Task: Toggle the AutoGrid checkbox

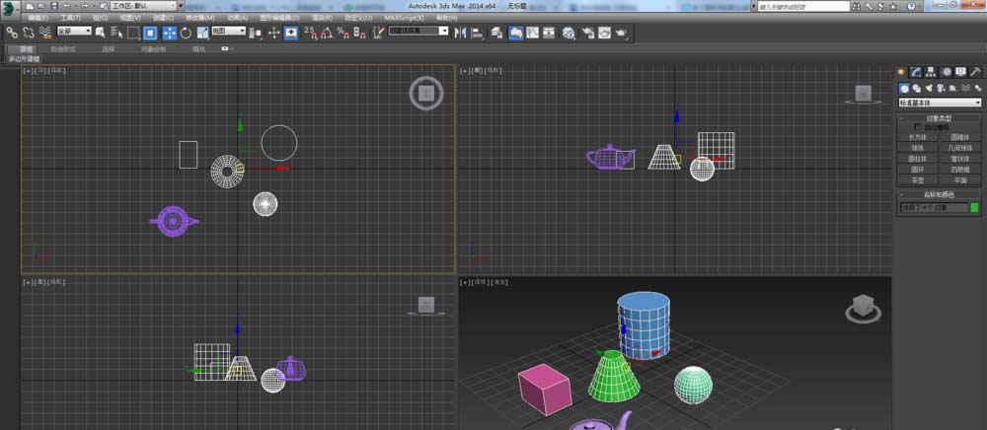Action: click(919, 127)
